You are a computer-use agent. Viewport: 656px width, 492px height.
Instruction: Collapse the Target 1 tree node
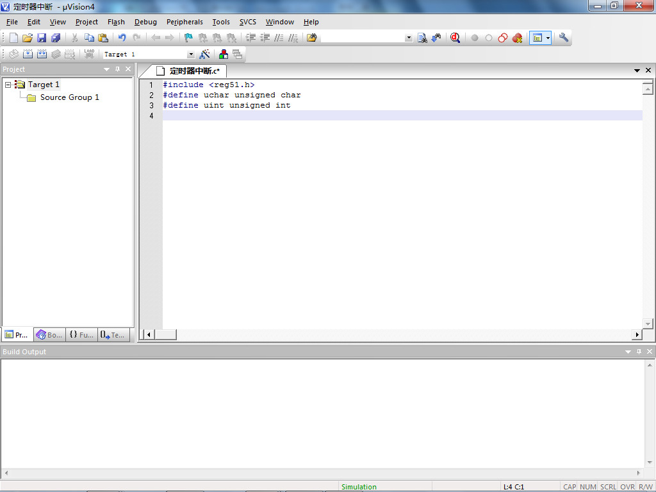click(8, 85)
